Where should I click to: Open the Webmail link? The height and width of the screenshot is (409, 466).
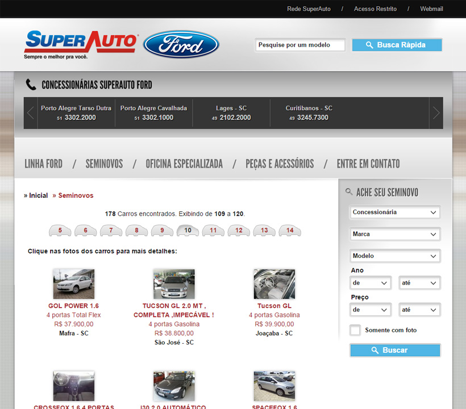click(x=431, y=9)
